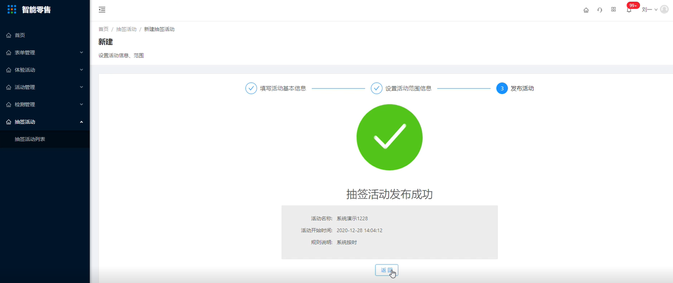673x283 pixels.
Task: Open notifications bell with 99+ badge
Action: [629, 10]
